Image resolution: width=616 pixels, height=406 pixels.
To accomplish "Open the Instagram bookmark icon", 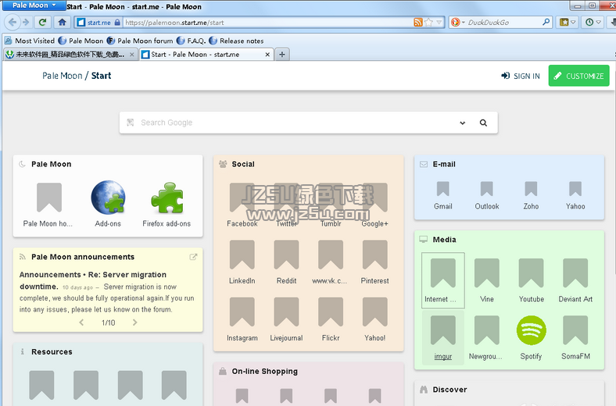I will [242, 312].
